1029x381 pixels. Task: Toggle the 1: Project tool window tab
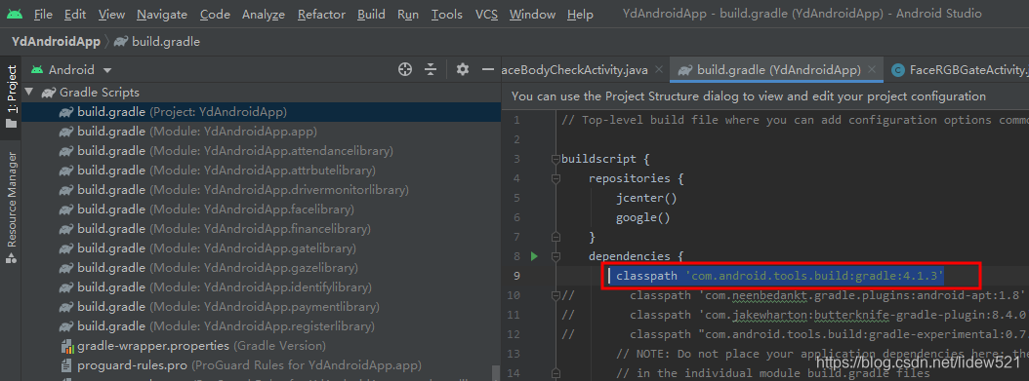tap(11, 96)
